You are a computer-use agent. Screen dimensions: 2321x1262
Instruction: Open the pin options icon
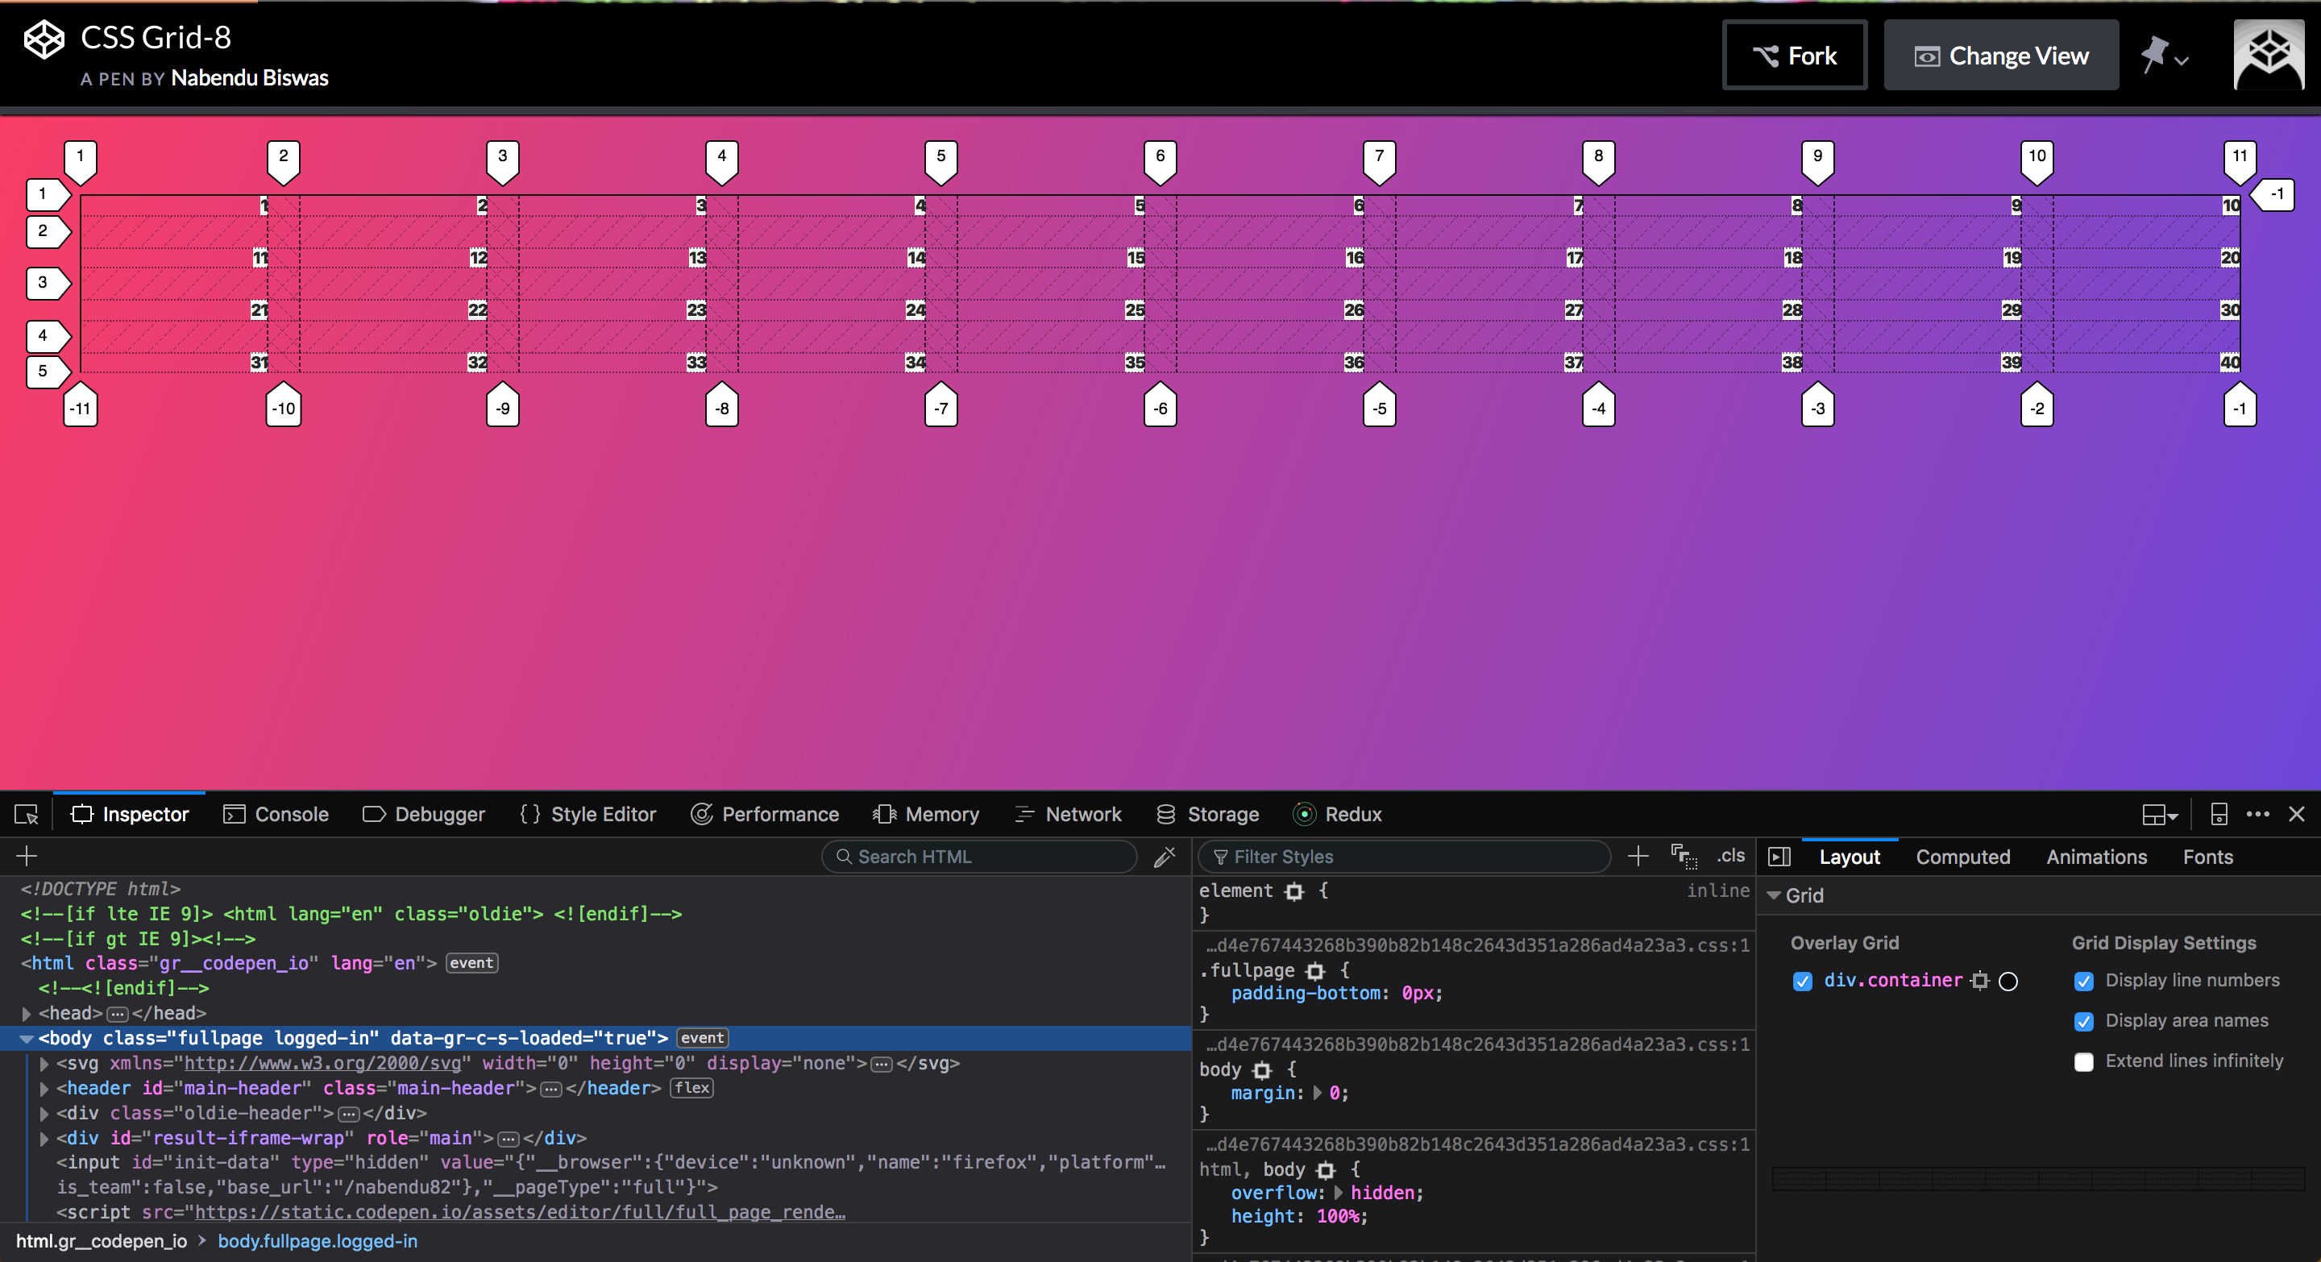point(2164,56)
